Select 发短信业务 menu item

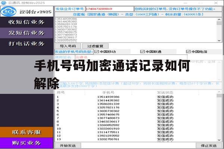tap(27, 33)
